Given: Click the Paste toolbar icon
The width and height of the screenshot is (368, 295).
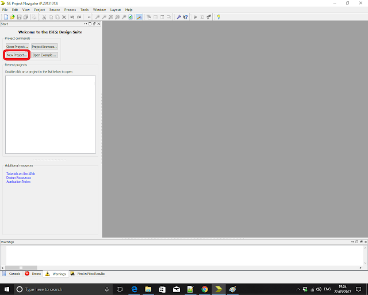Looking at the screenshot, I should pos(57,17).
